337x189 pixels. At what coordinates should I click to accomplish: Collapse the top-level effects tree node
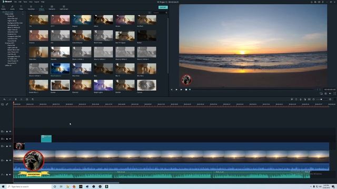[23, 12]
